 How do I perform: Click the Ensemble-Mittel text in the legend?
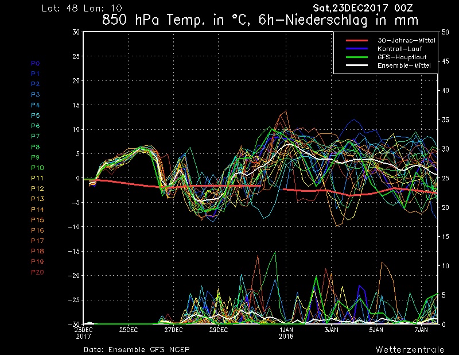pos(404,67)
